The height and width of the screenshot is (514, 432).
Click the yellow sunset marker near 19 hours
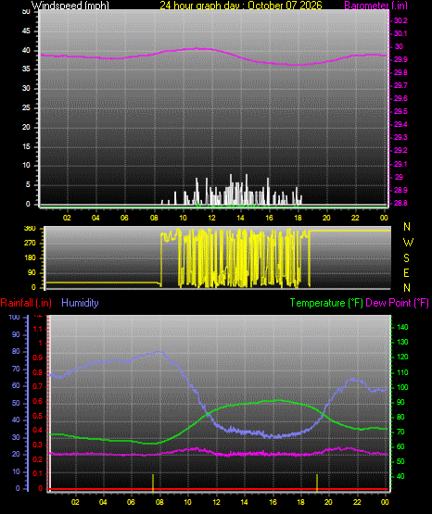(x=317, y=483)
